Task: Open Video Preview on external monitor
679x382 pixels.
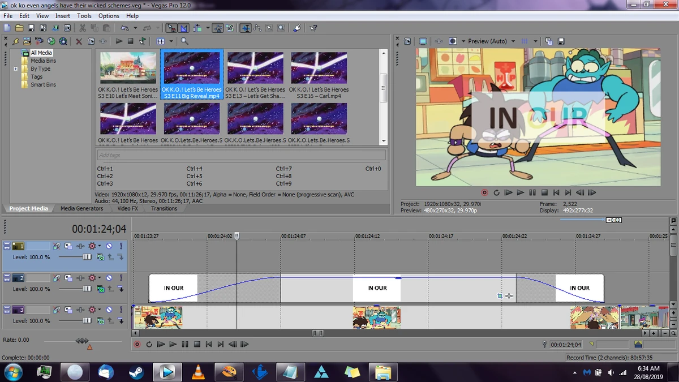Action: [x=423, y=41]
